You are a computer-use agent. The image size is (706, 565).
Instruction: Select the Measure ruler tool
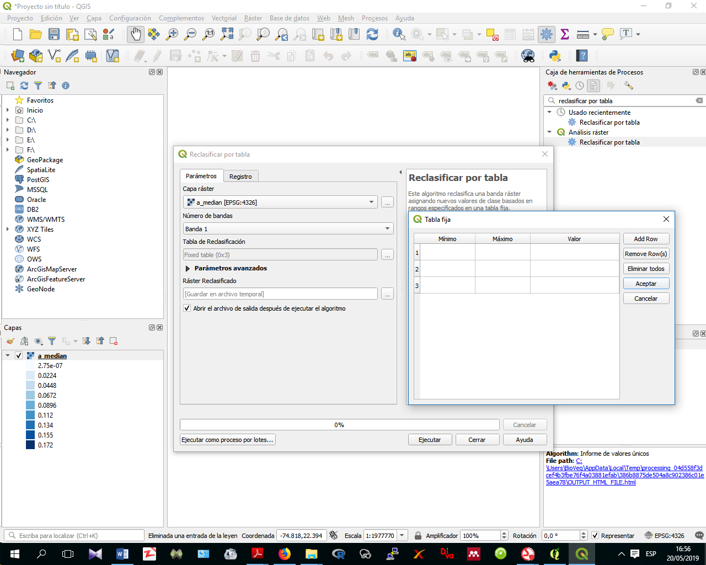click(x=583, y=34)
